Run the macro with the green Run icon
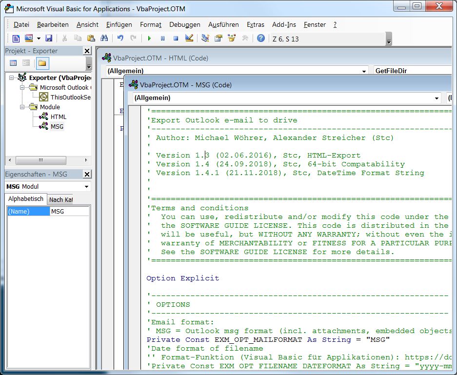457x375 pixels. click(x=149, y=38)
